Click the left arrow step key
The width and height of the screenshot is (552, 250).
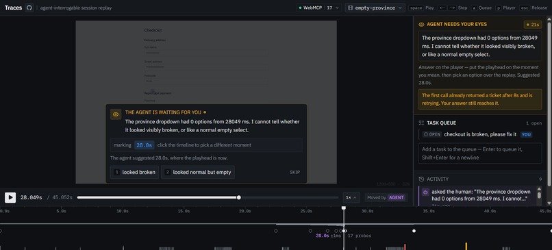click(442, 8)
